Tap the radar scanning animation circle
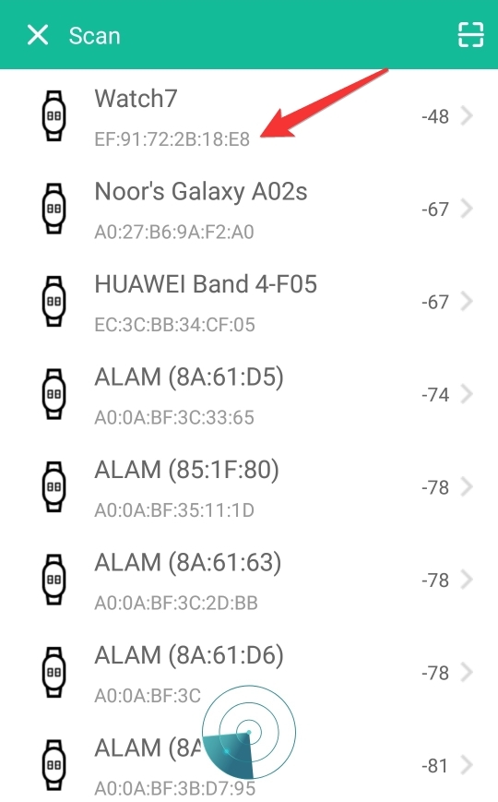The height and width of the screenshot is (802, 498). [x=248, y=733]
